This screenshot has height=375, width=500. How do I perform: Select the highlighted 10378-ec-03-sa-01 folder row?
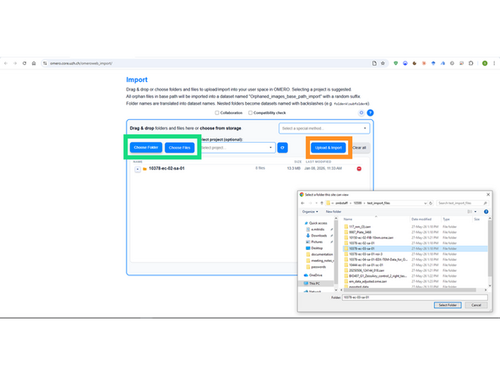(416, 248)
